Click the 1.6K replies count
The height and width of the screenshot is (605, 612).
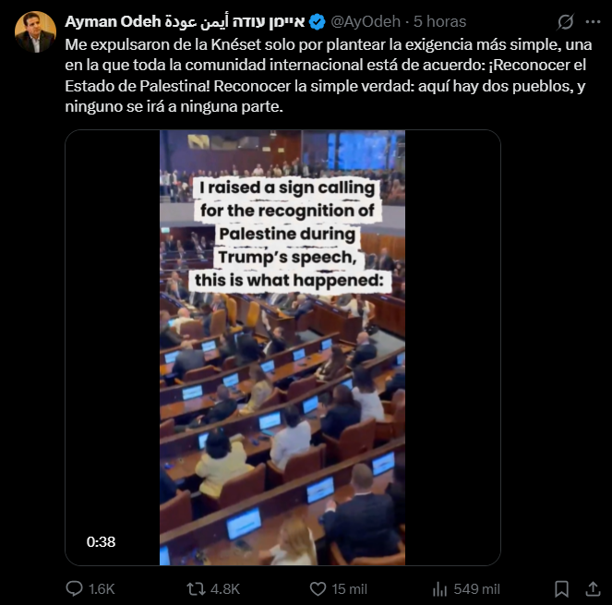(x=102, y=588)
